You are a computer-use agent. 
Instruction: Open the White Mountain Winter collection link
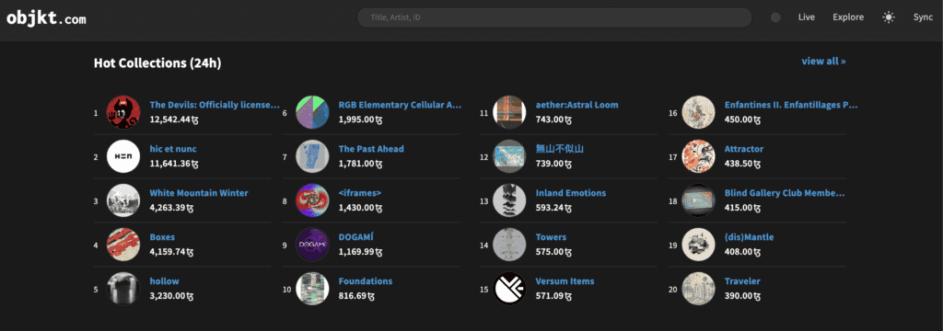pyautogui.click(x=199, y=193)
